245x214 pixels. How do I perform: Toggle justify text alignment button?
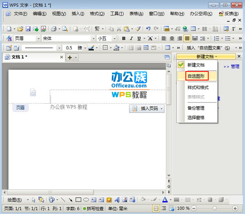pyautogui.click(x=187, y=38)
